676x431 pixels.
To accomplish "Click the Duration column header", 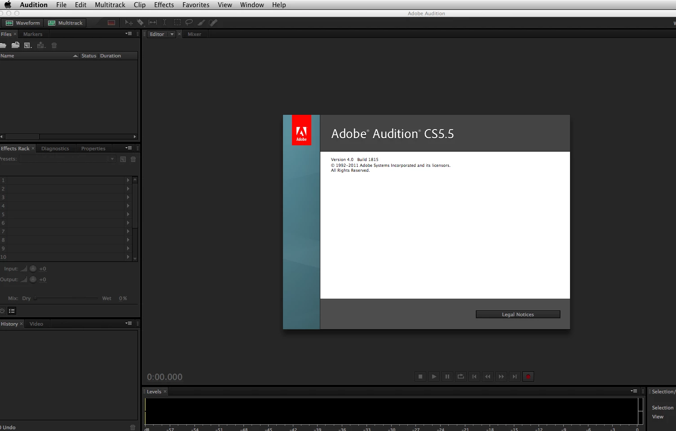I will [x=110, y=56].
